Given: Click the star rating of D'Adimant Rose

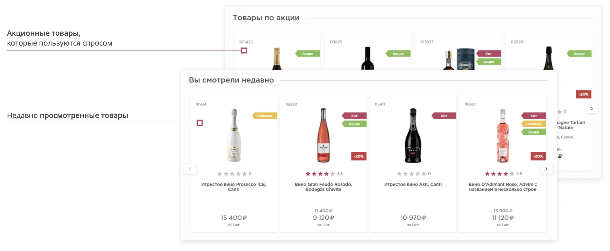Looking at the screenshot, I should [x=497, y=174].
